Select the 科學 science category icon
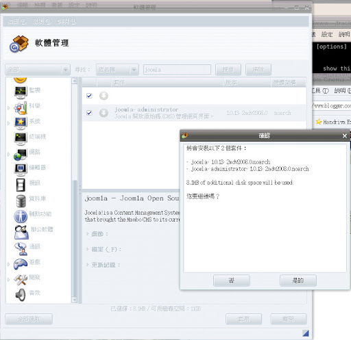This screenshot has height=340, width=351. coord(21,107)
